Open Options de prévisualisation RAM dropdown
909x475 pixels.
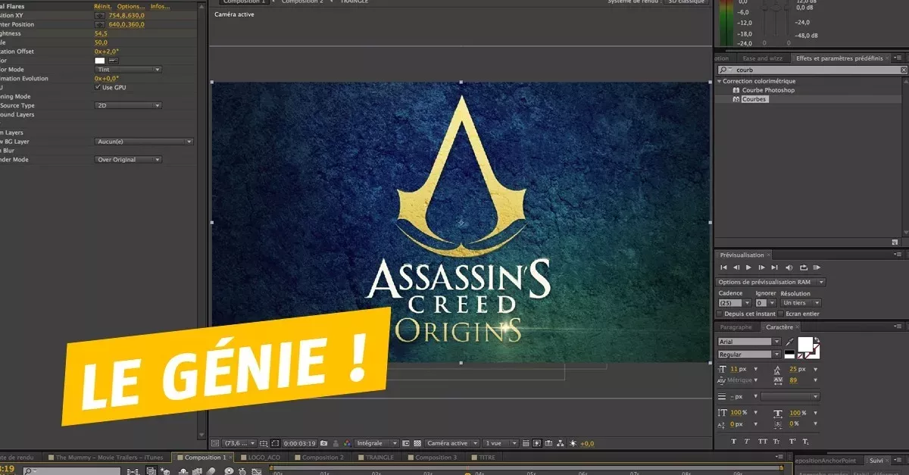tap(771, 282)
